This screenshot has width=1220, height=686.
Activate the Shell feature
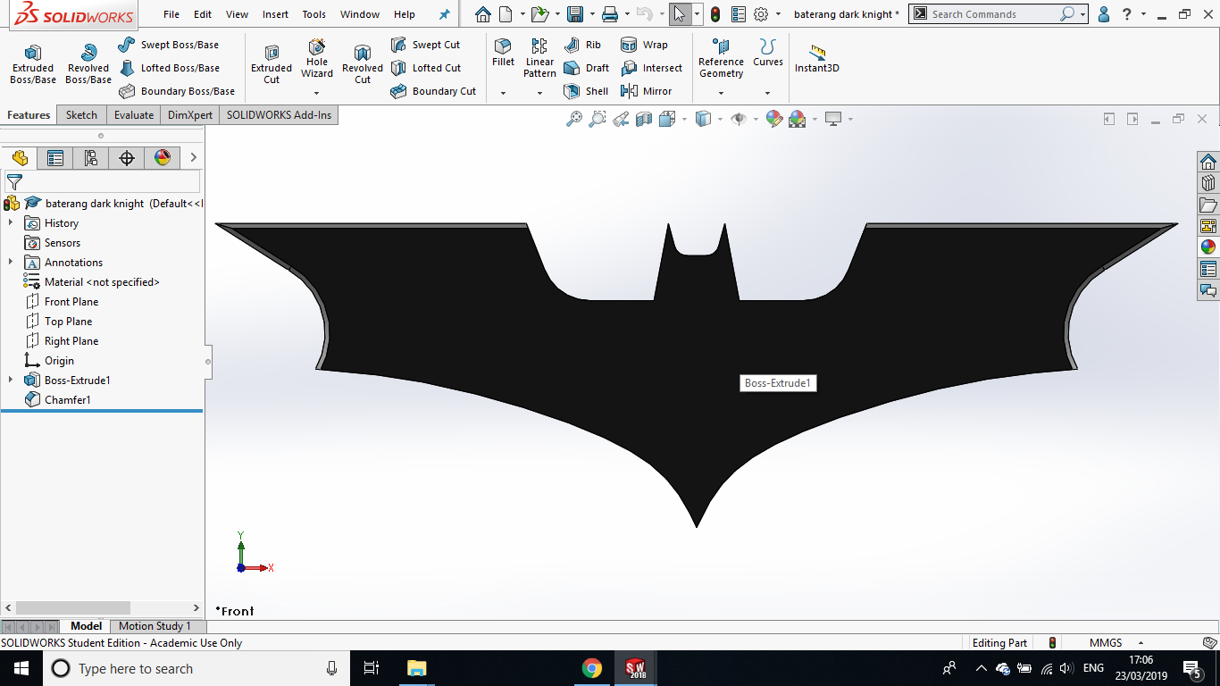click(586, 91)
